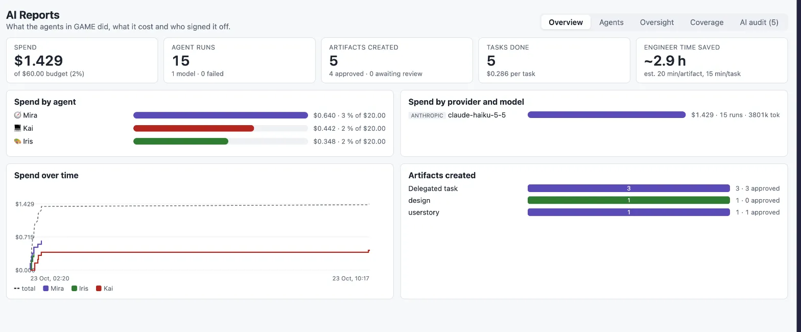Click '1 model · 0 failed' text

tap(198, 74)
